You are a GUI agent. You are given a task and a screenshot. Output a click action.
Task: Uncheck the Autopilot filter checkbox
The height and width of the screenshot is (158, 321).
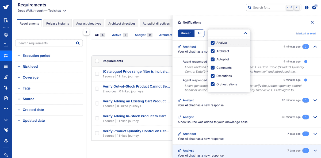click(x=213, y=59)
